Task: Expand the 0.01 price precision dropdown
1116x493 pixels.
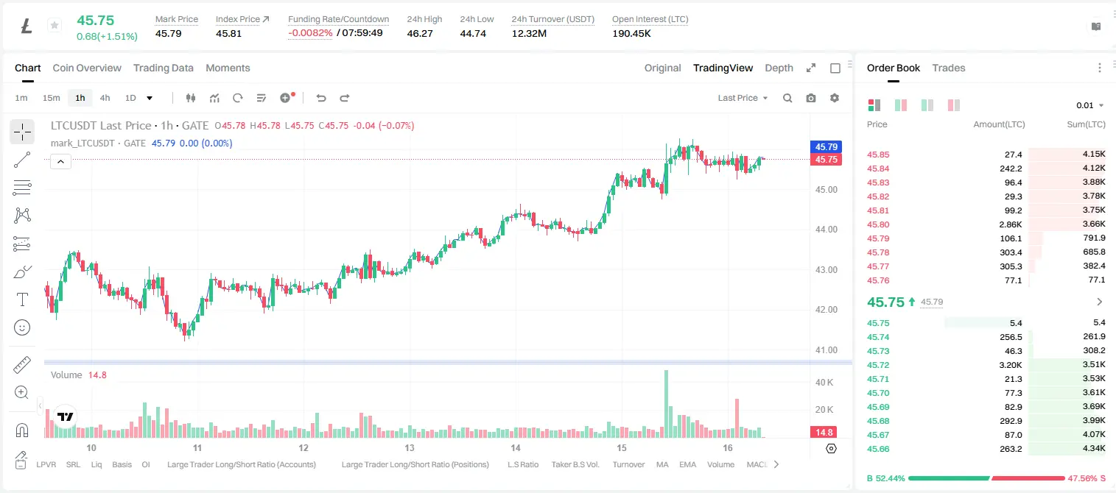Action: tap(1090, 105)
